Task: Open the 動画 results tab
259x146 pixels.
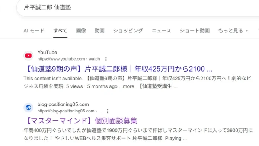Action: [99, 31]
